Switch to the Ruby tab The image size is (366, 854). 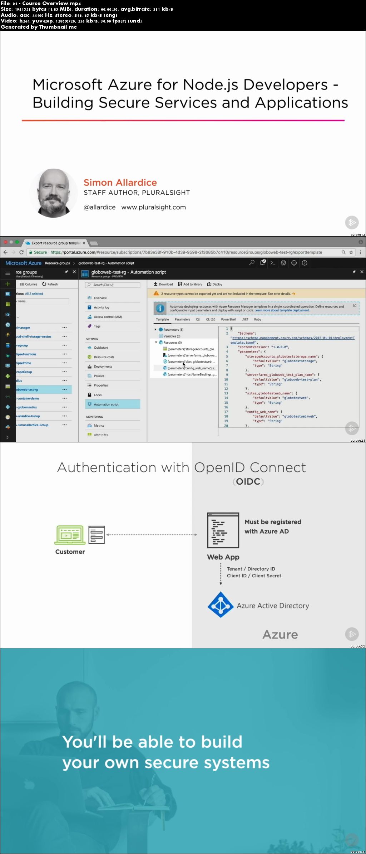pos(257,319)
